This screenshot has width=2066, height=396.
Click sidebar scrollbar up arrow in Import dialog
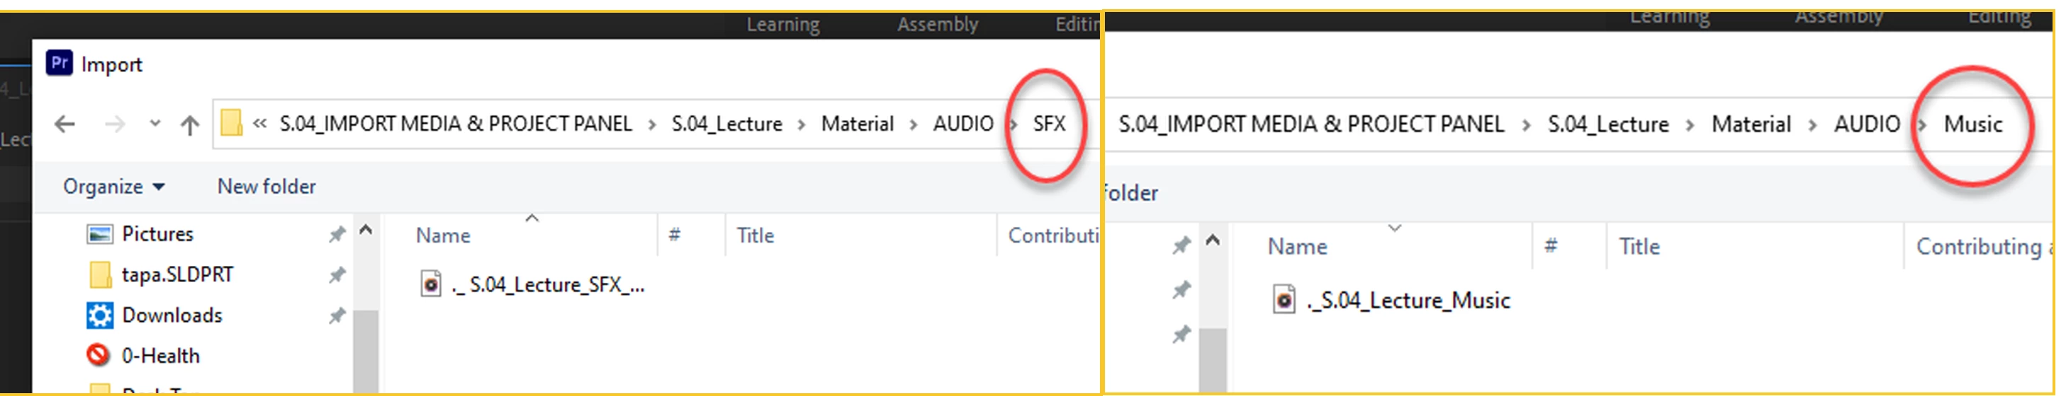366,231
